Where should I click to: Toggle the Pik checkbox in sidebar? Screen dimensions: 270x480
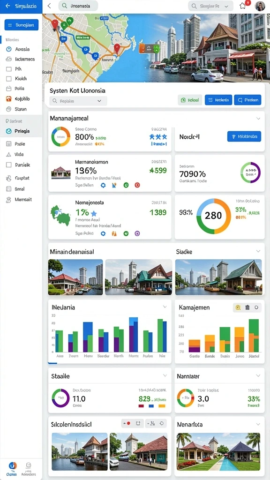9,69
